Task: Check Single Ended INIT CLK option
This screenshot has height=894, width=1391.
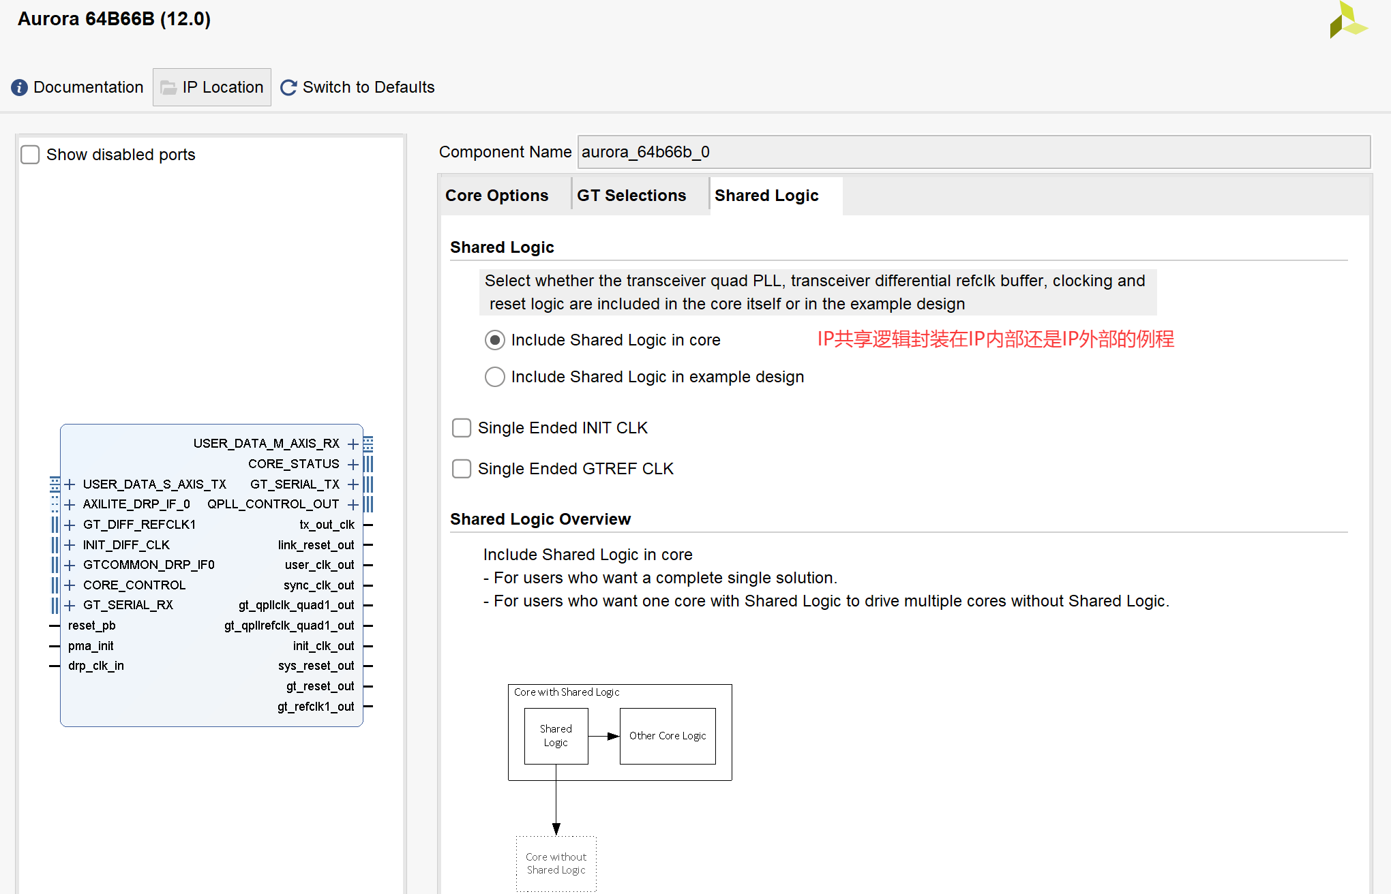Action: tap(462, 428)
